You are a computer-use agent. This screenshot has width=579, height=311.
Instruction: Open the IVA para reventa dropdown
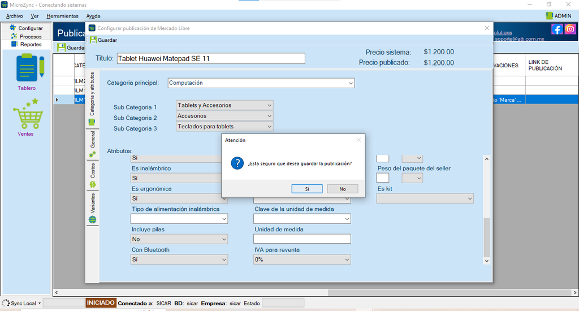(x=302, y=260)
